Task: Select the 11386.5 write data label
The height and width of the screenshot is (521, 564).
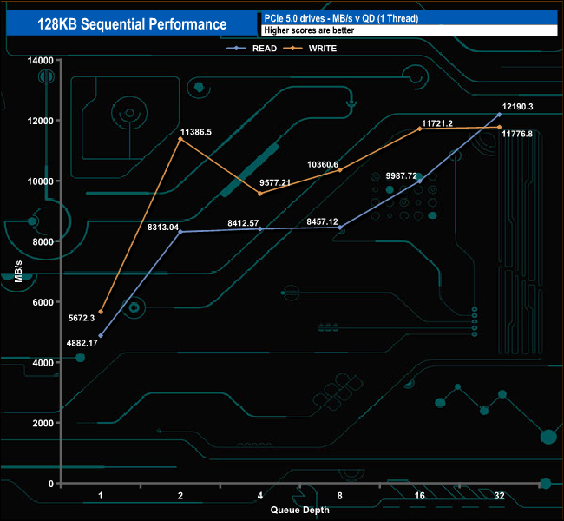Action: [x=196, y=132]
